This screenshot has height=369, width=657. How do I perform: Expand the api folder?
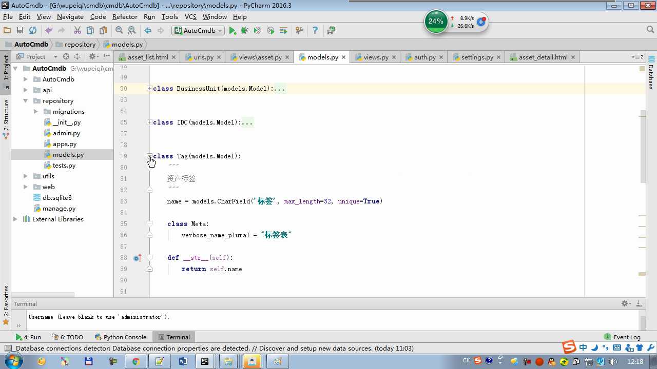pyautogui.click(x=26, y=90)
